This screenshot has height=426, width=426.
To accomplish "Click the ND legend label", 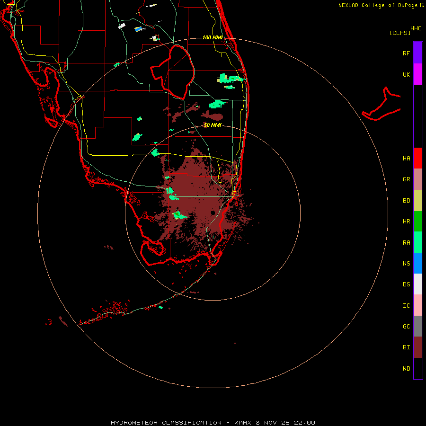I will [406, 369].
